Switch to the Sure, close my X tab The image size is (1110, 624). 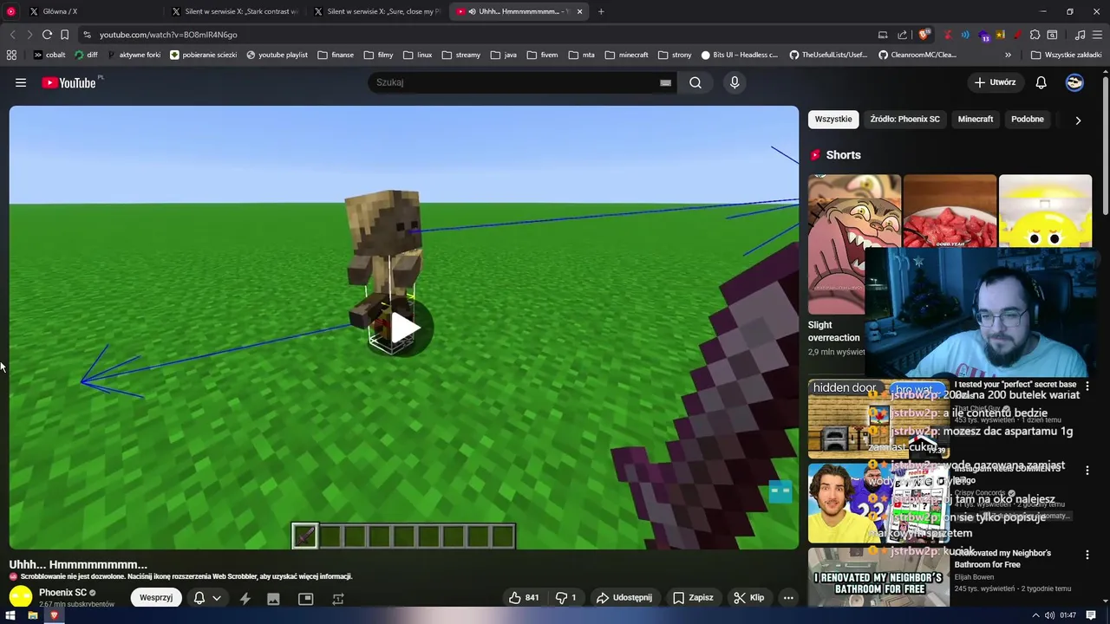click(x=378, y=11)
